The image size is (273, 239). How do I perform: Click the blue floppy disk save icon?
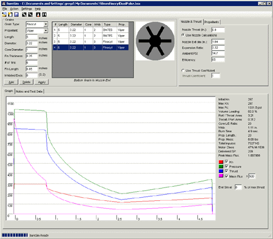16,15
